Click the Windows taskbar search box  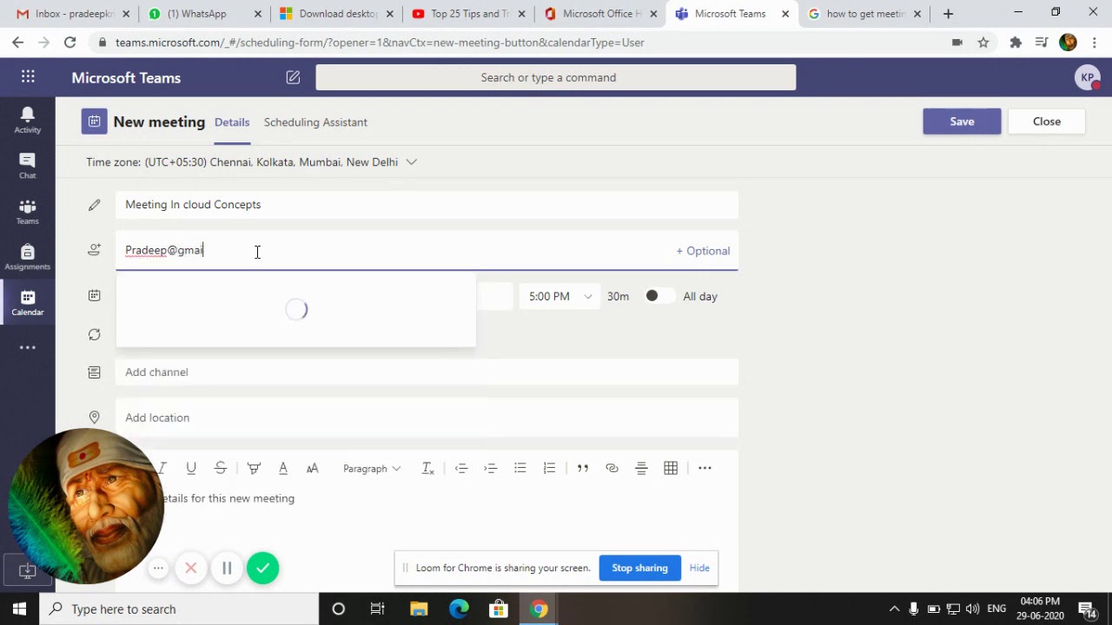tap(179, 609)
